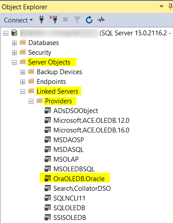This screenshot has height=223, width=173.
Task: Click the Server Objects folder icon
Action: point(23,62)
